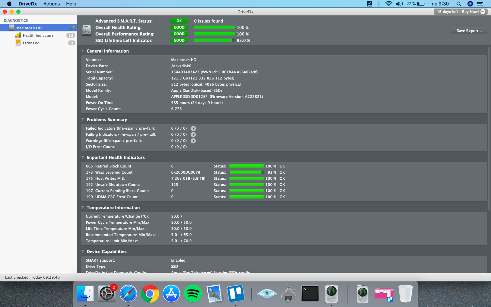Click the DriveDx menu bar status icon

click(370, 4)
